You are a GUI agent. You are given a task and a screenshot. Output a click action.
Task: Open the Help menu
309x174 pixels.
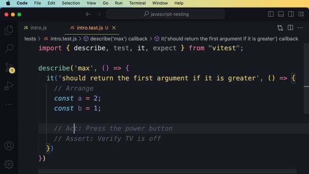tap(179, 3)
